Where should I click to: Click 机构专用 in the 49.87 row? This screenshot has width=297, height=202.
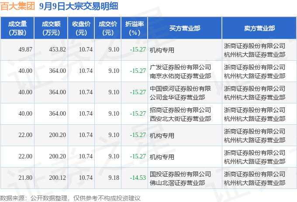click(x=162, y=50)
